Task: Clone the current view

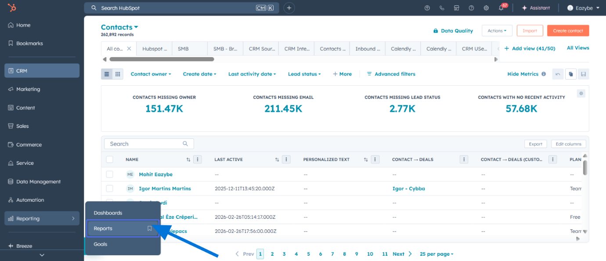Action: pos(570,74)
